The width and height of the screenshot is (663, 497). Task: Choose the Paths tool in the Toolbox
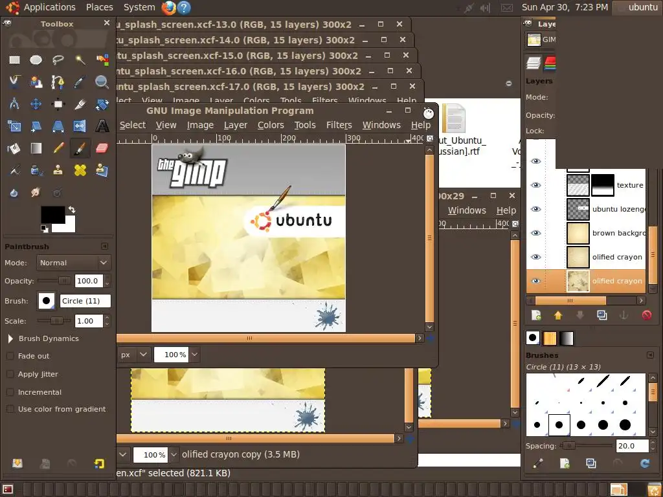[x=58, y=82]
